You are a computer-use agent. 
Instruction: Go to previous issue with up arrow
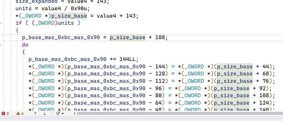[x=35, y=114]
